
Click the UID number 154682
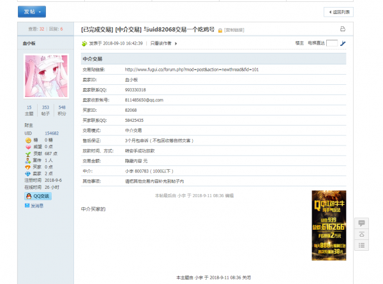tap(52, 133)
